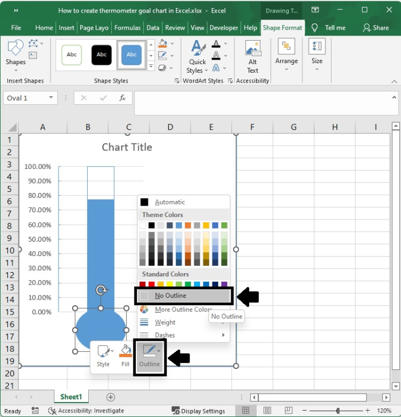Apply the white outlined Abc shape style

point(72,55)
